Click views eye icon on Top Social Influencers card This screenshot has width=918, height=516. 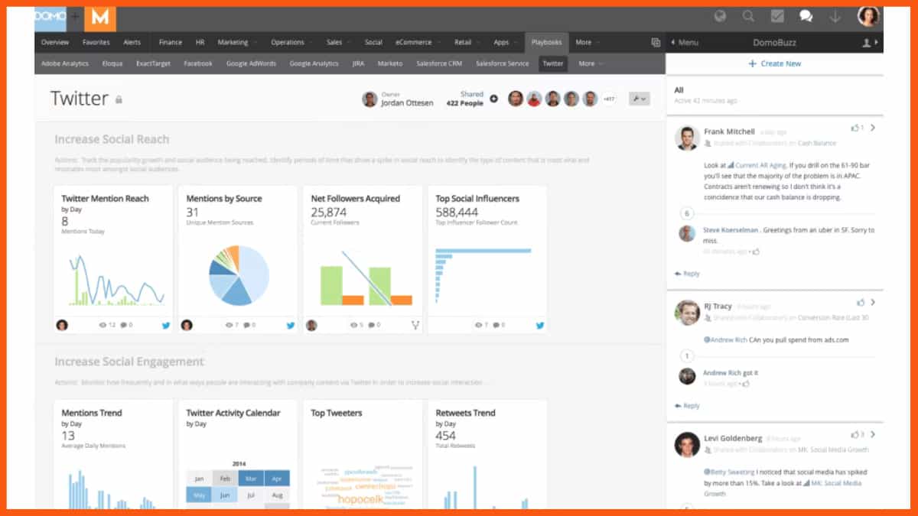click(x=477, y=325)
